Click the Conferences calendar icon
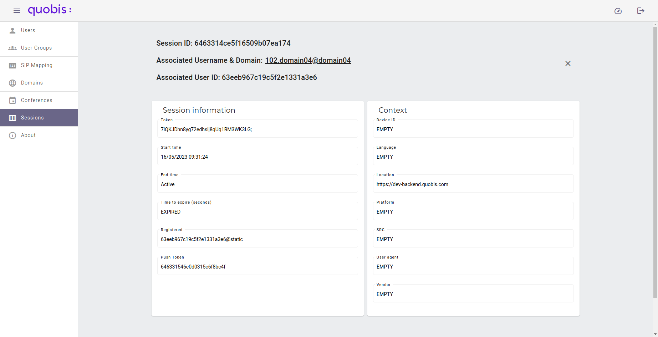The height and width of the screenshot is (337, 658). tap(12, 100)
